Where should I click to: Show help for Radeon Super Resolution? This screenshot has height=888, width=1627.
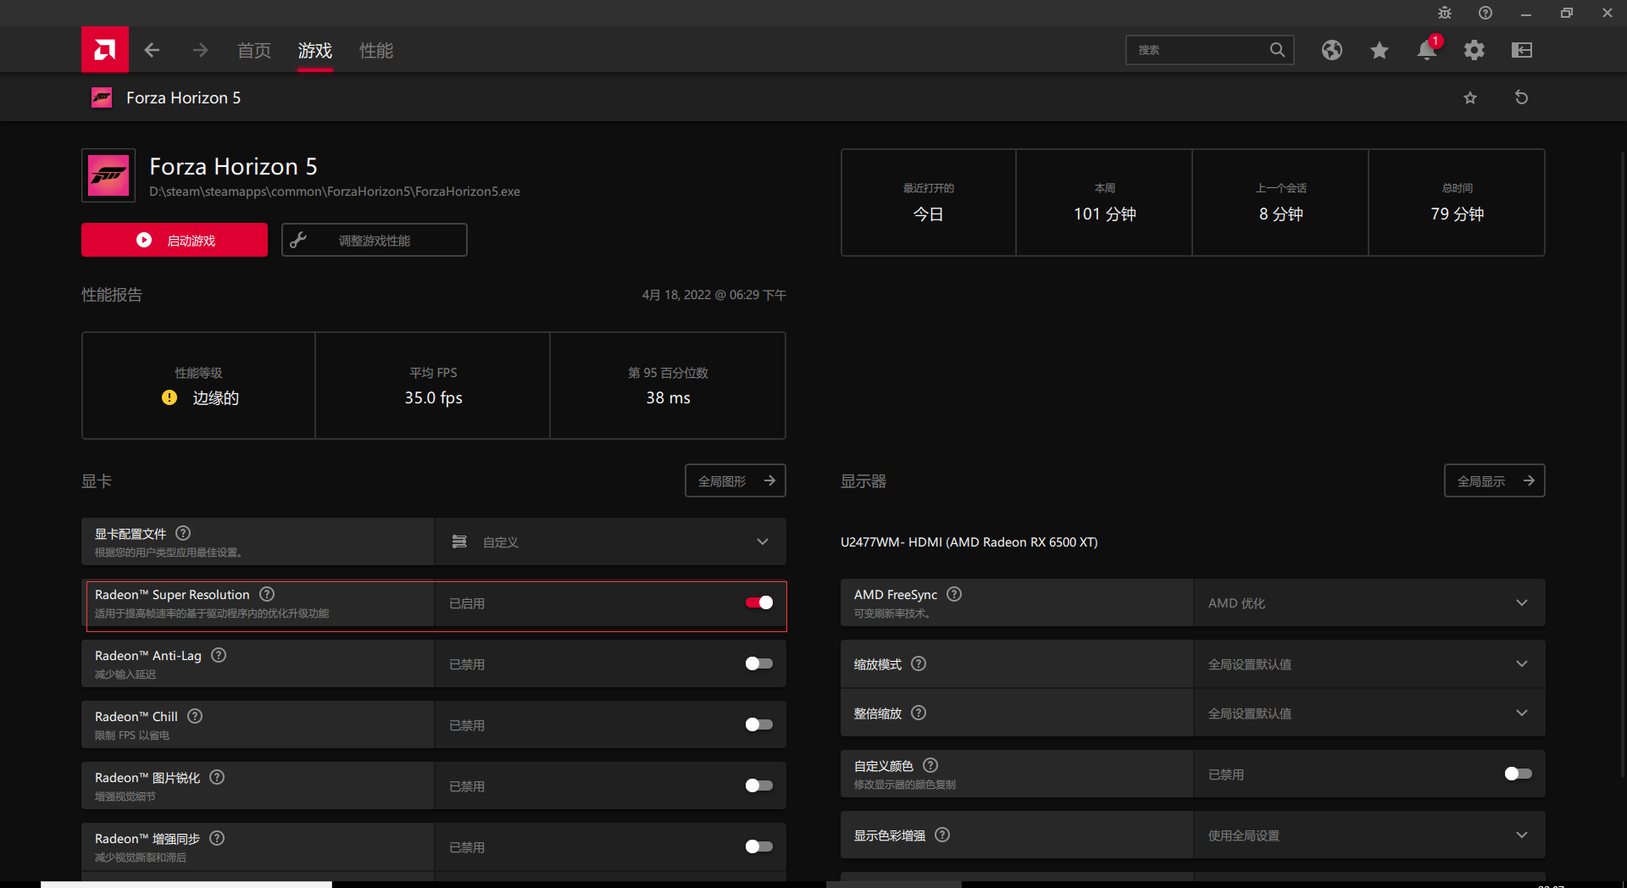[267, 594]
